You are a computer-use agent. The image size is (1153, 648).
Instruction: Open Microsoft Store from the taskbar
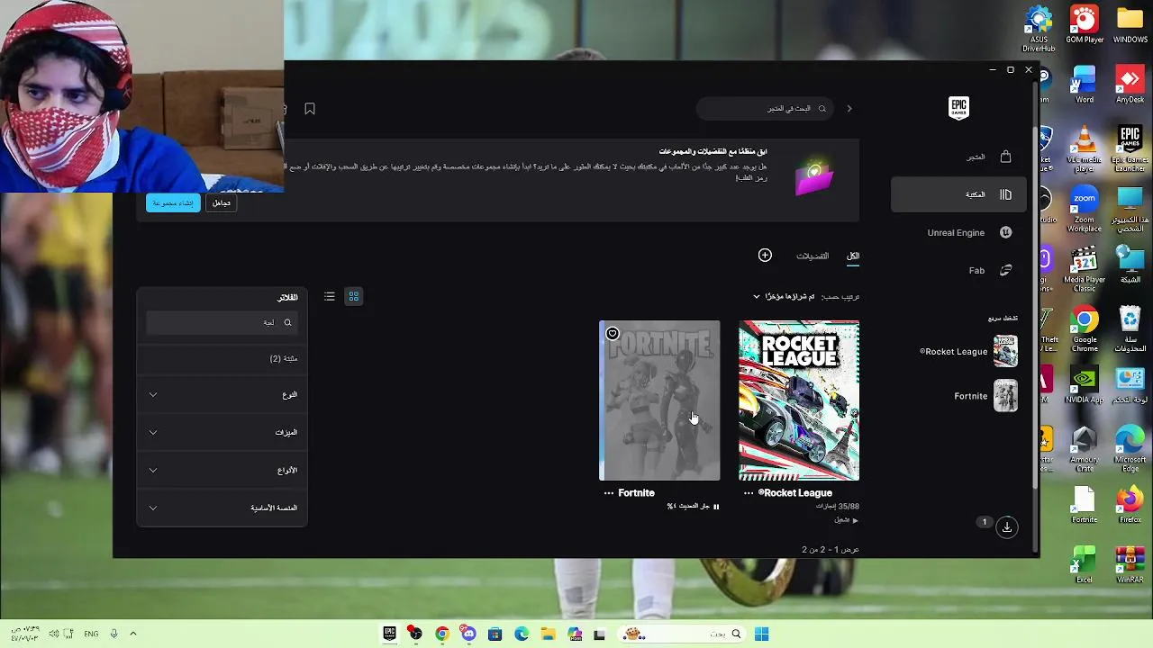(x=495, y=634)
